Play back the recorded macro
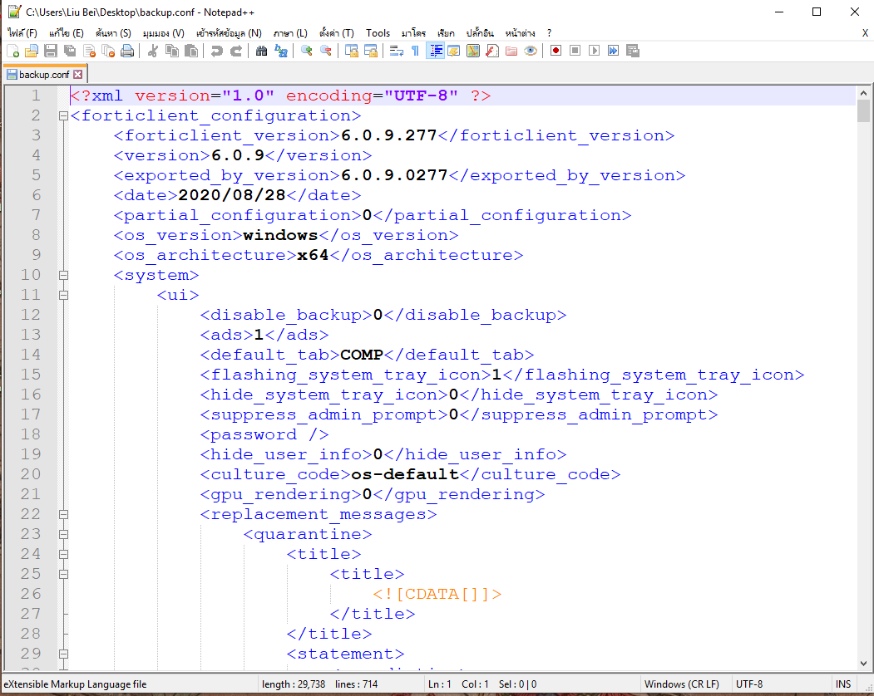Image resolution: width=874 pixels, height=696 pixels. tap(595, 51)
